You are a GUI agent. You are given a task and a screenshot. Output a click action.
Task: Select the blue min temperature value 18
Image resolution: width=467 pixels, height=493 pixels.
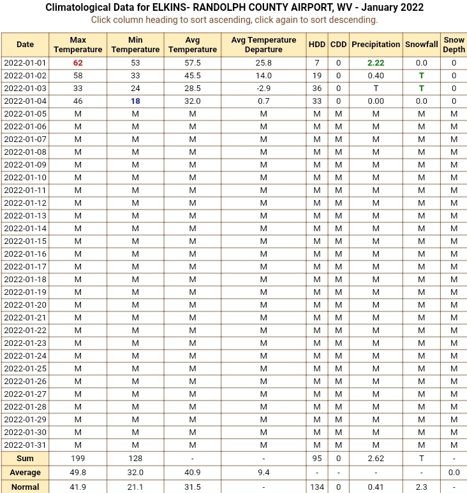pyautogui.click(x=135, y=101)
